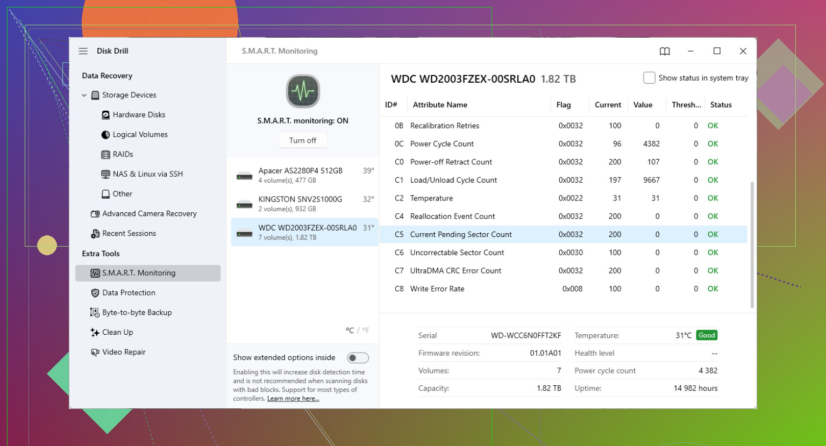Click the green Good temperature badge
826x446 pixels.
pyautogui.click(x=707, y=335)
